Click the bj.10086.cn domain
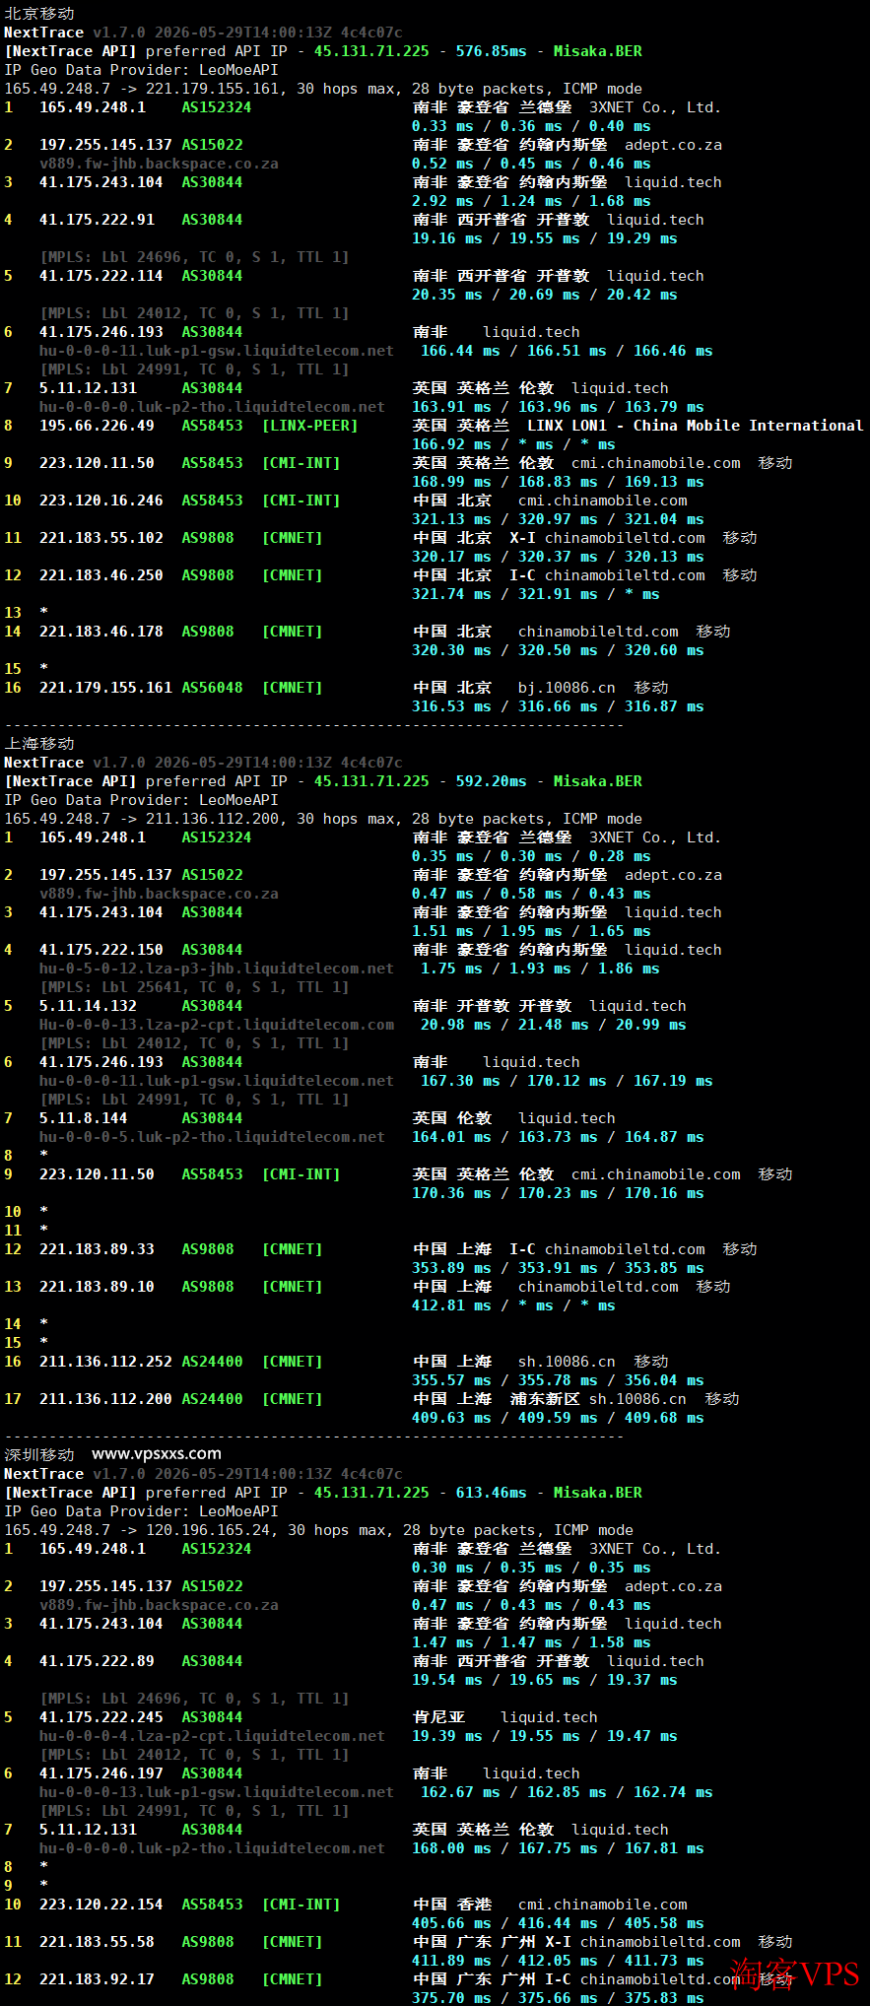The image size is (870, 2006). click(567, 688)
